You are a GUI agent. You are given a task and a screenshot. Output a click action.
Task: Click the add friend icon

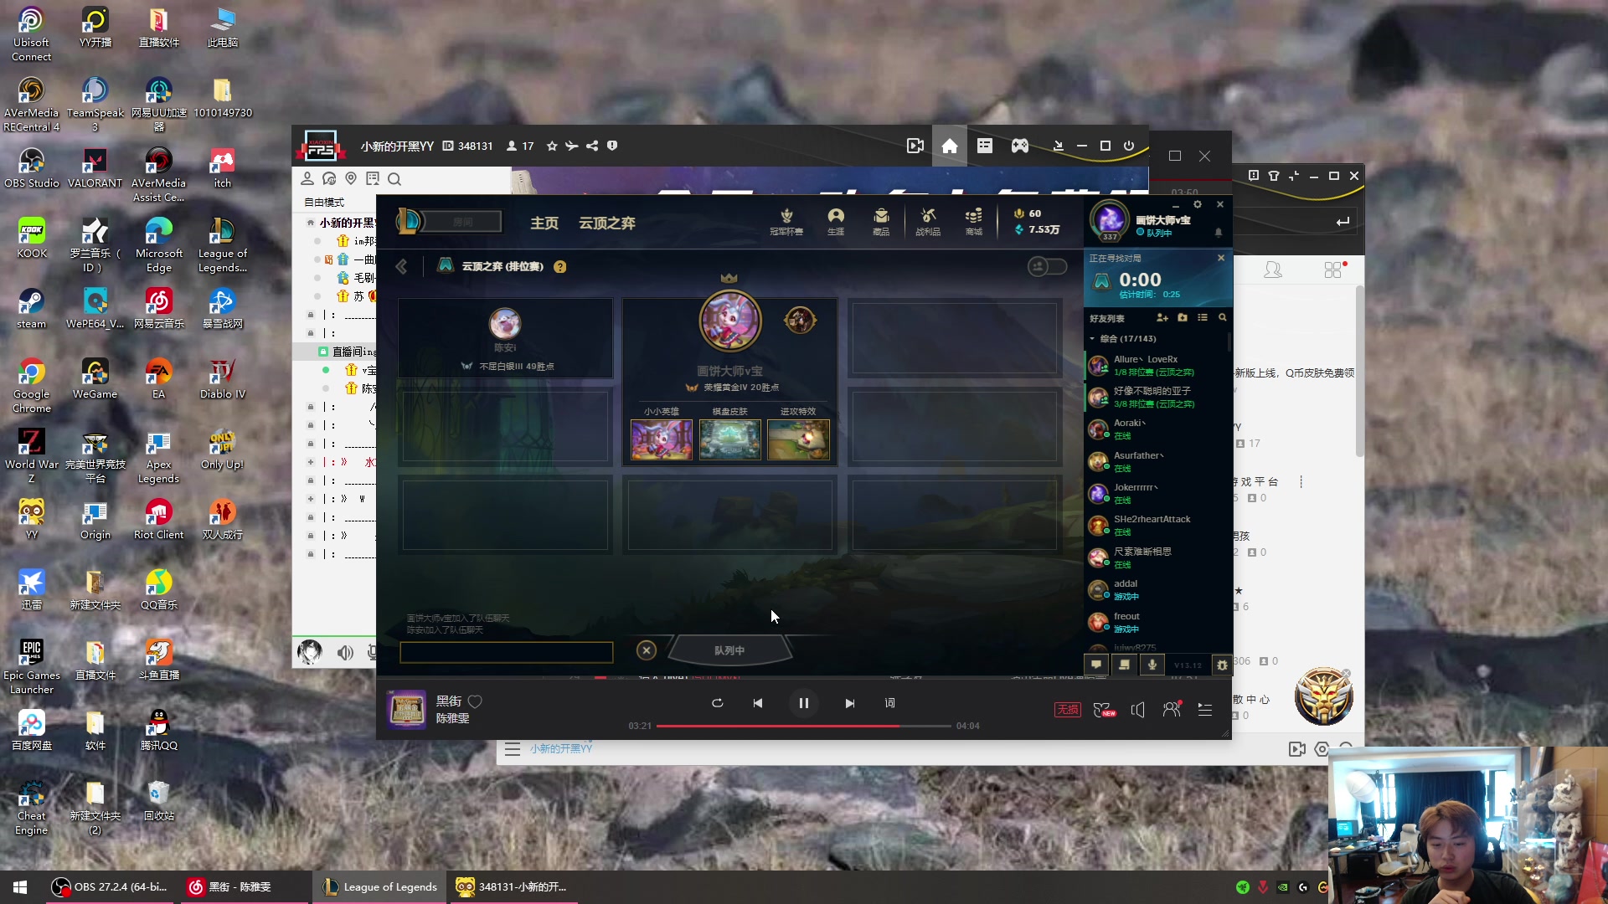[x=1162, y=318]
